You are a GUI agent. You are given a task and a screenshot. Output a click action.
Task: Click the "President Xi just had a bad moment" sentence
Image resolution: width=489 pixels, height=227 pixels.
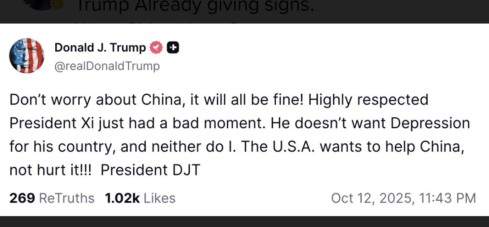click(139, 123)
